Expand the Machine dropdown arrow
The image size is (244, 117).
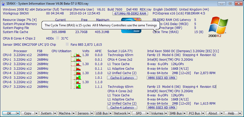tap(74, 113)
